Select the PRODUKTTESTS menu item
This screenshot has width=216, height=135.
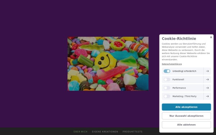(x=132, y=131)
